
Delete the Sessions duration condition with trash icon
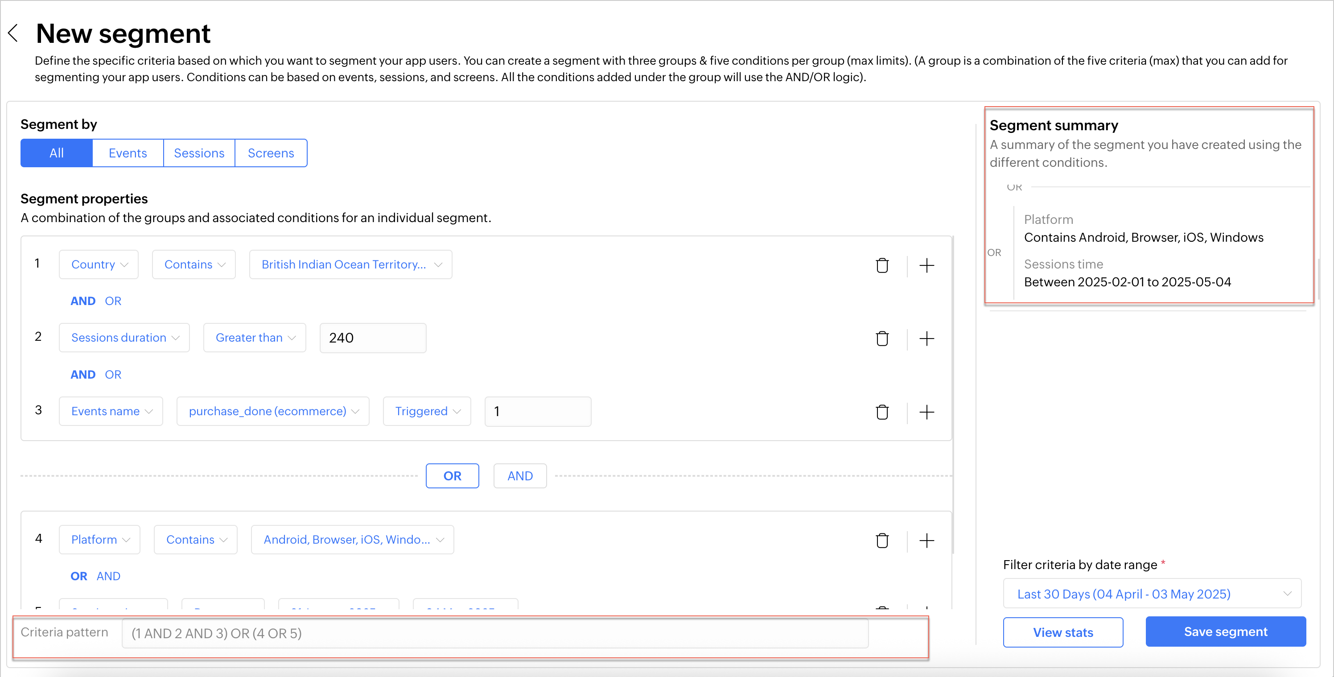[882, 339]
